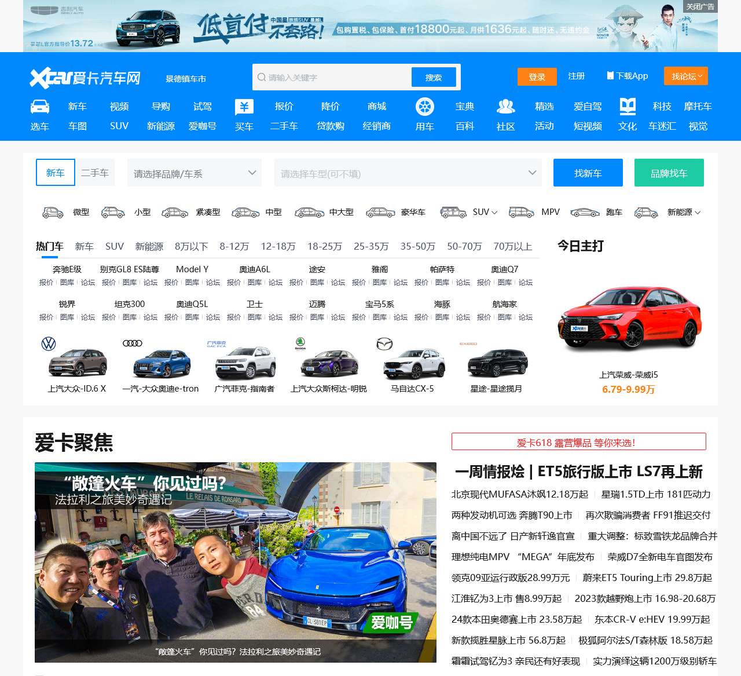Click the Volkswagen logo above ID.6 X
The width and height of the screenshot is (741, 676).
[x=49, y=344]
